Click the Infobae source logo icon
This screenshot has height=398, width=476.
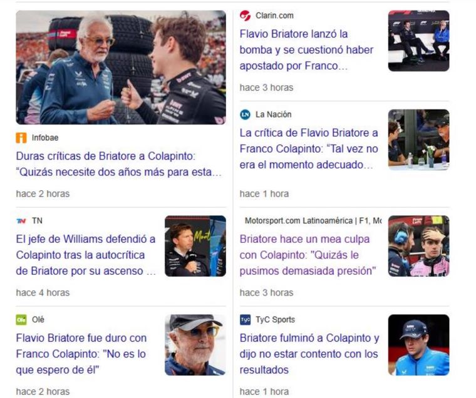(x=21, y=138)
